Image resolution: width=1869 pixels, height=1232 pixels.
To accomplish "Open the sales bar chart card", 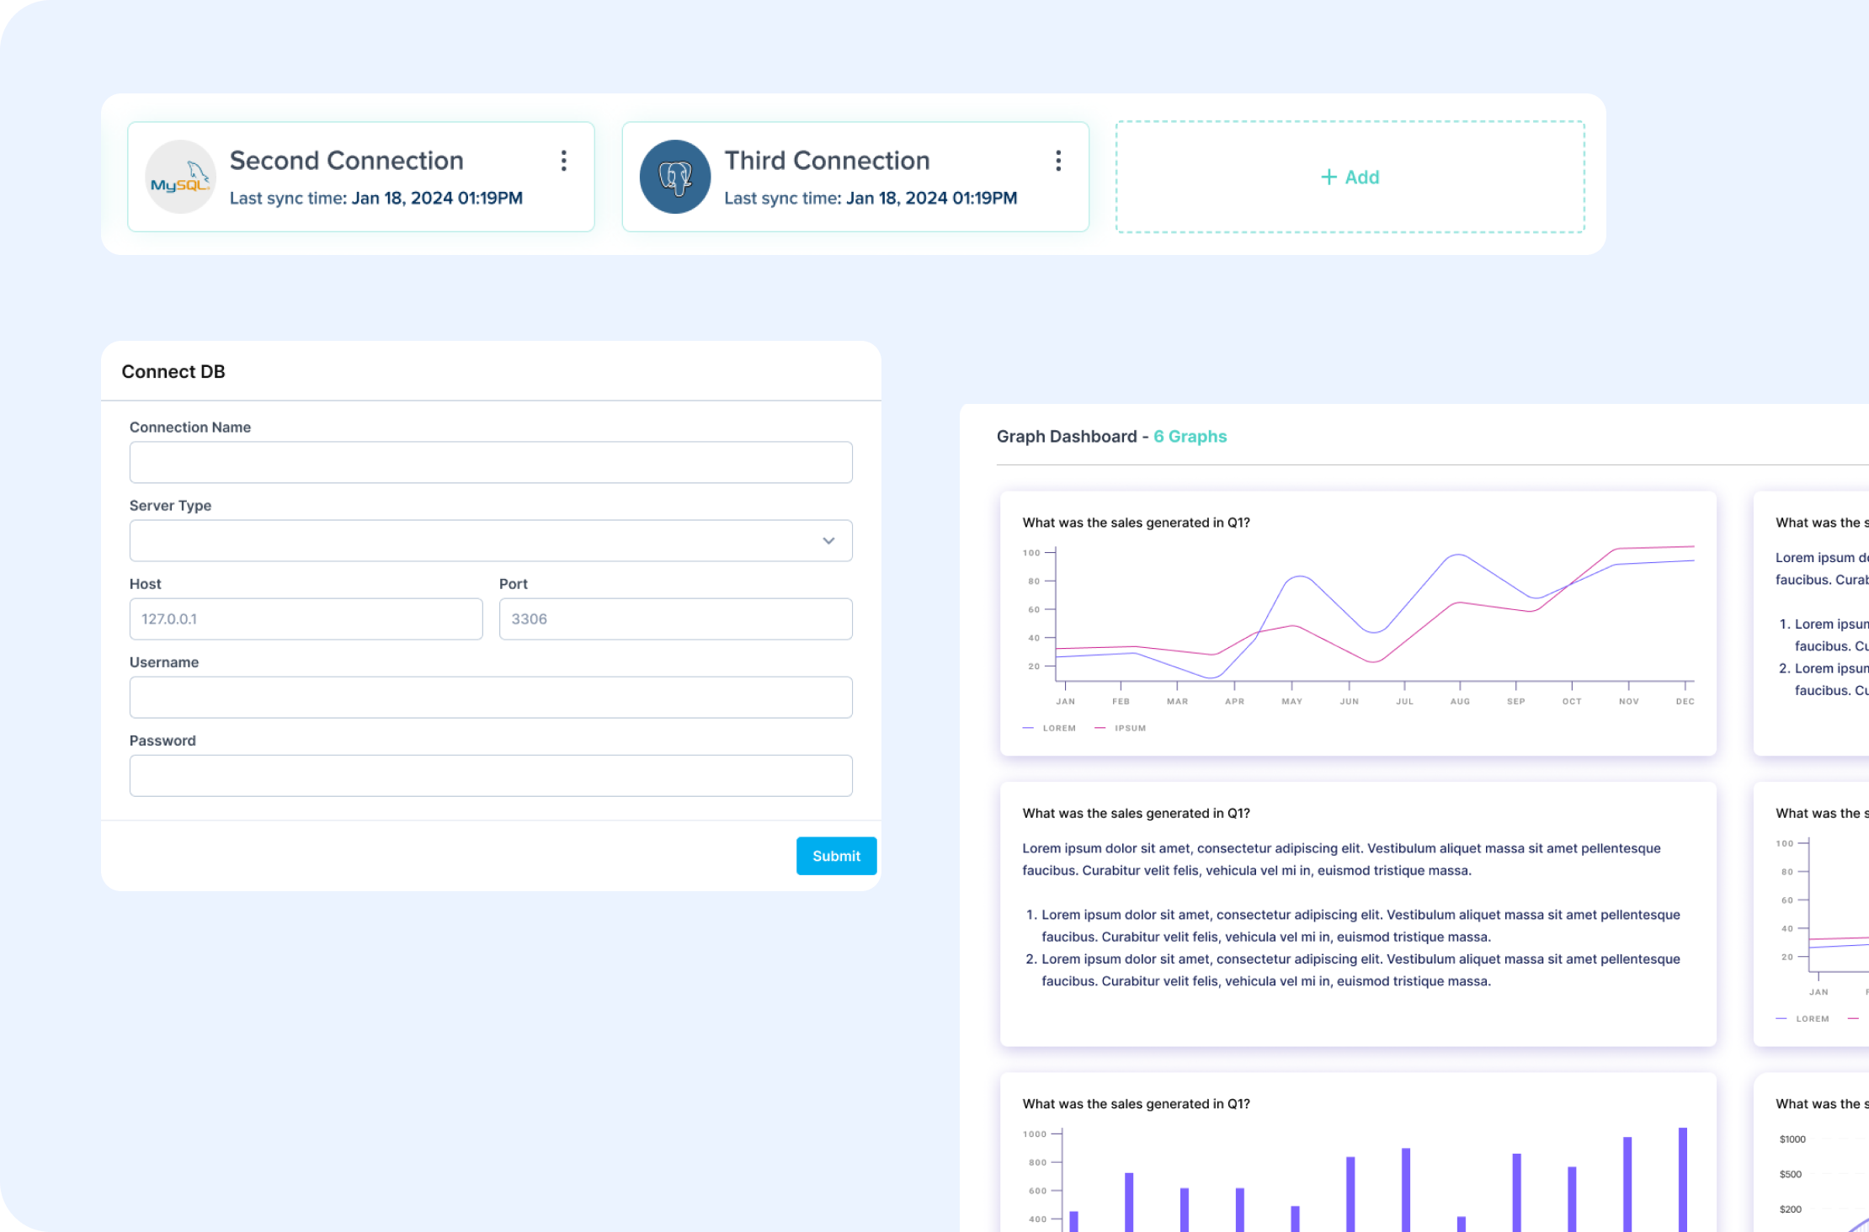I will [1358, 1152].
